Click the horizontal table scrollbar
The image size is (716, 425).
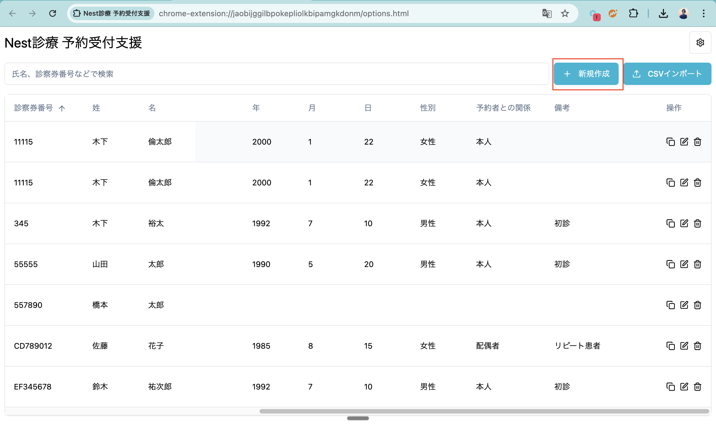click(x=484, y=411)
